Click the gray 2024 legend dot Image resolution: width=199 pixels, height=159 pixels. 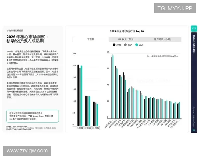point(125,45)
